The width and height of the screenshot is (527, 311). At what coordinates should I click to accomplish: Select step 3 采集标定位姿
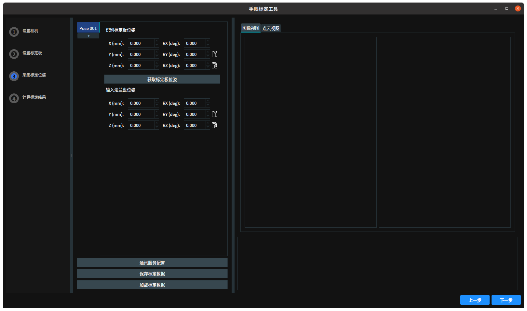[x=28, y=76]
